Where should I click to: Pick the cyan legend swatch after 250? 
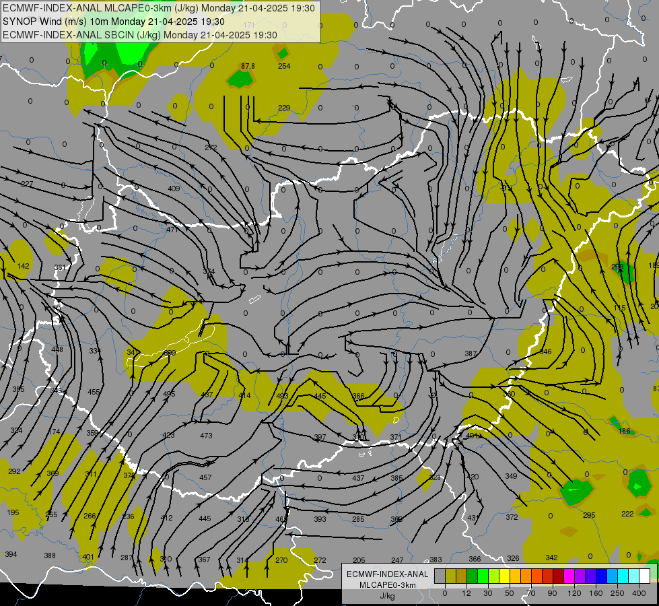point(623,576)
